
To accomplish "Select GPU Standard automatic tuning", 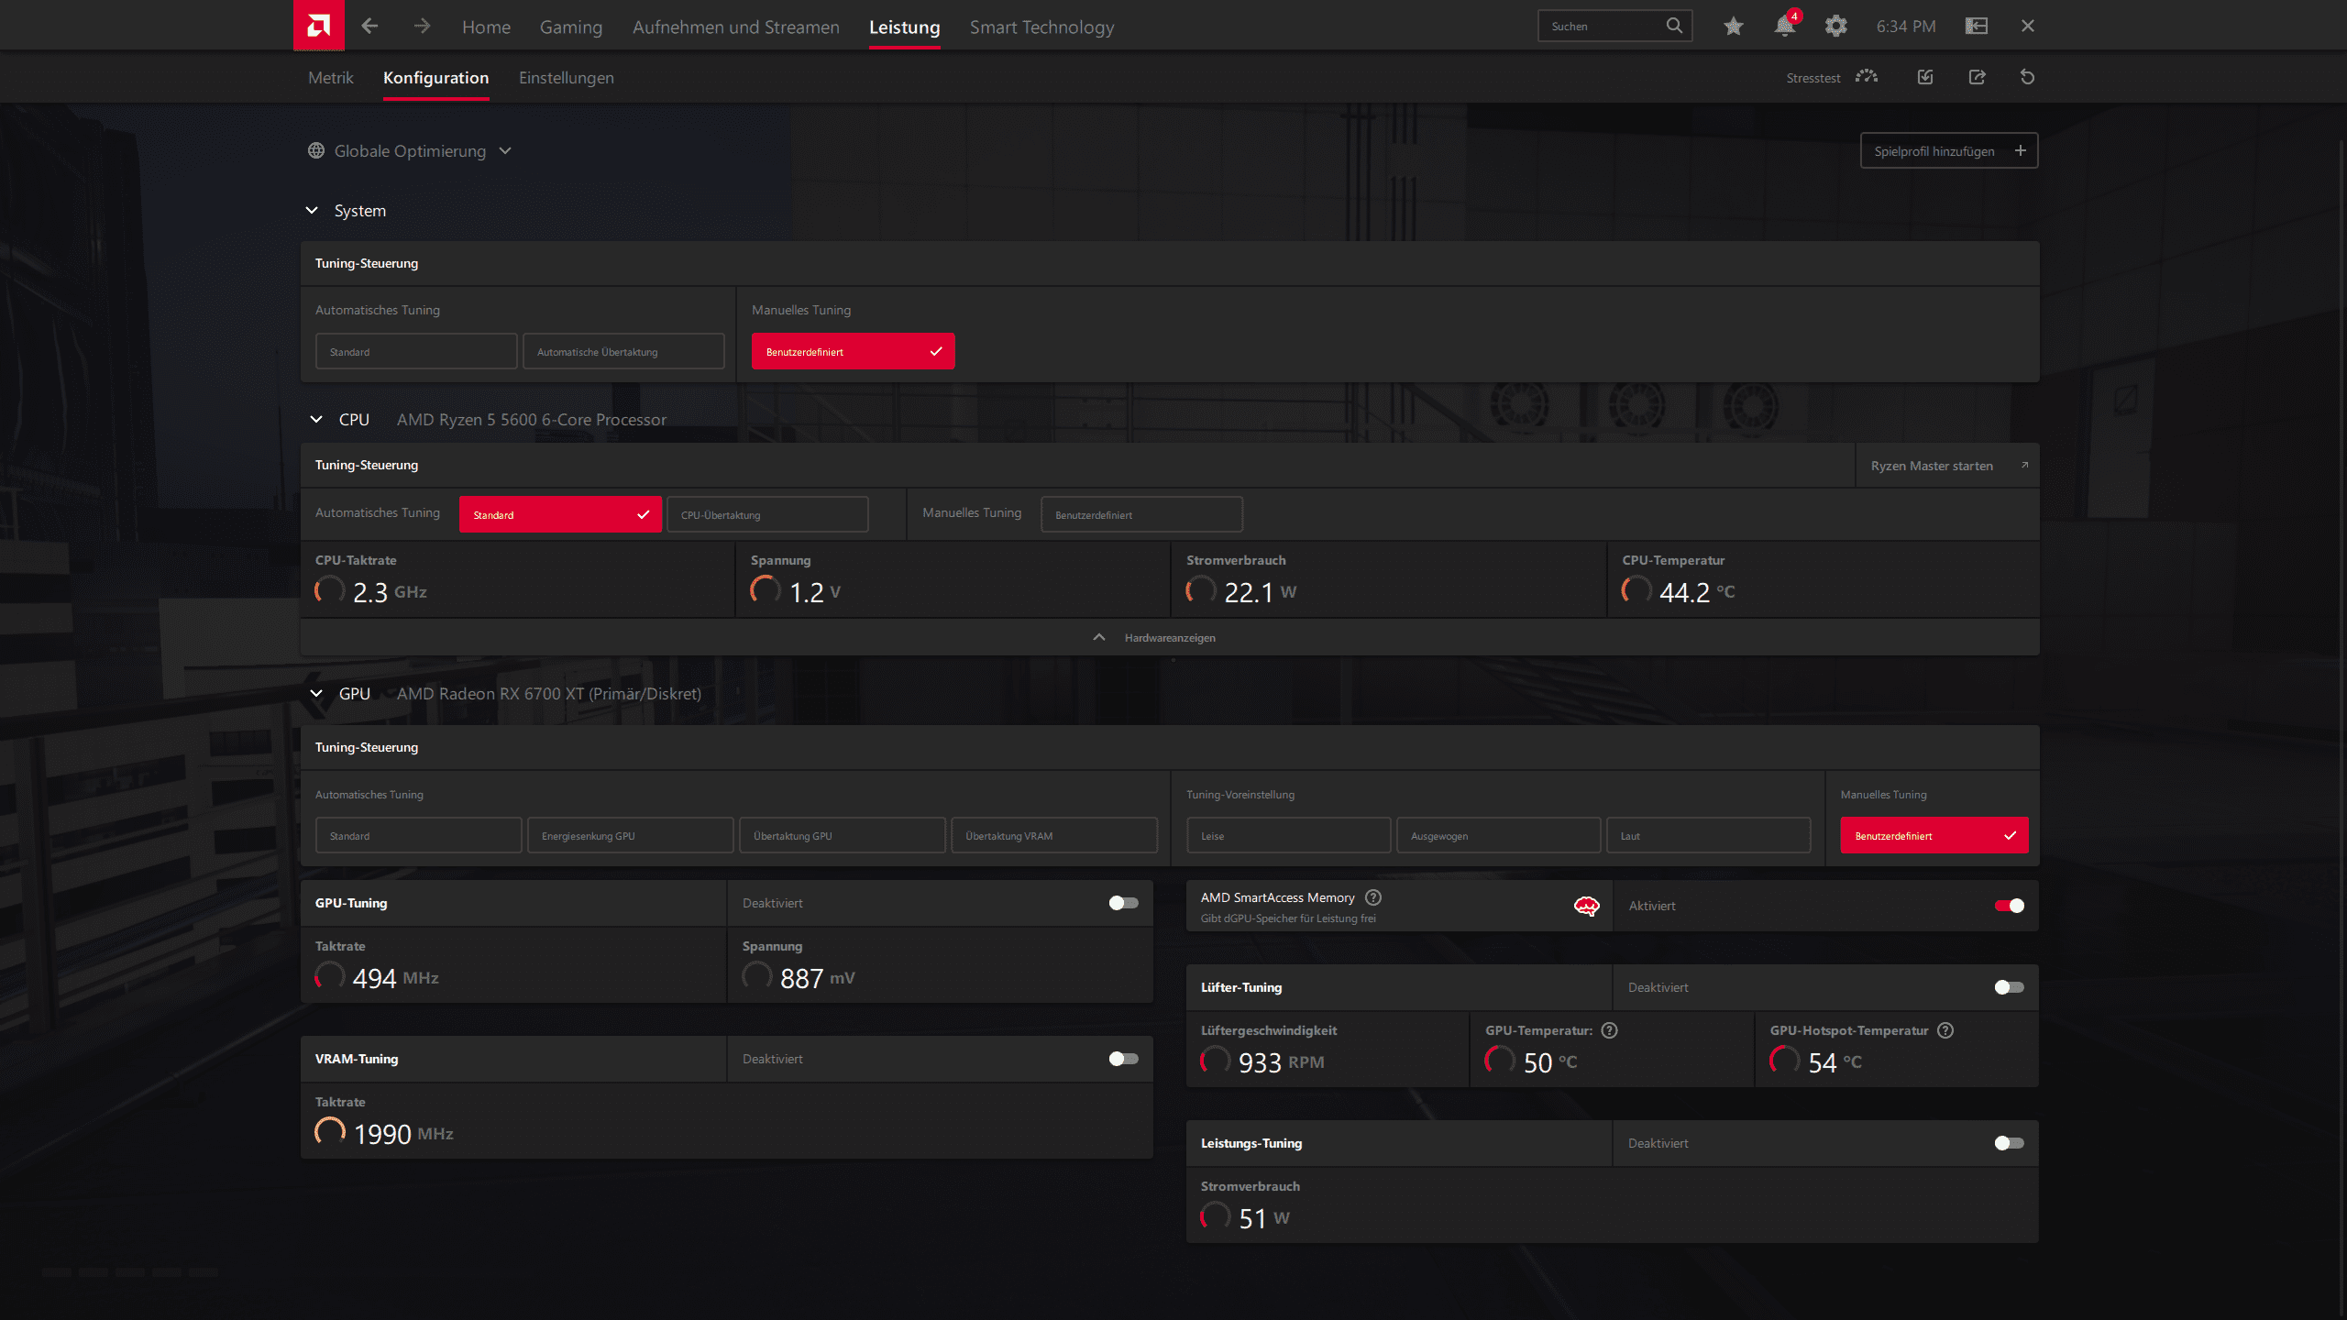I will (418, 836).
